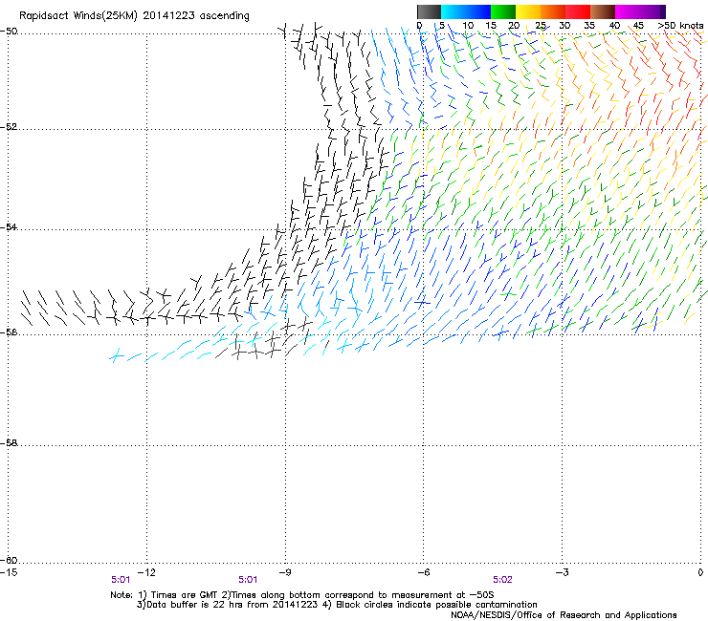Select the -56 latitude axis label
This screenshot has width=708, height=621.
pos(9,332)
